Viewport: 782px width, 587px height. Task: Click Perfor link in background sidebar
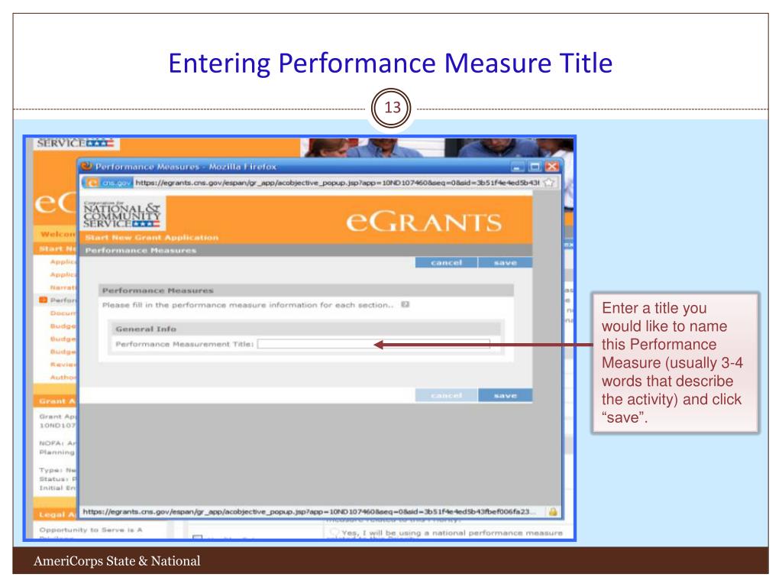pyautogui.click(x=63, y=300)
